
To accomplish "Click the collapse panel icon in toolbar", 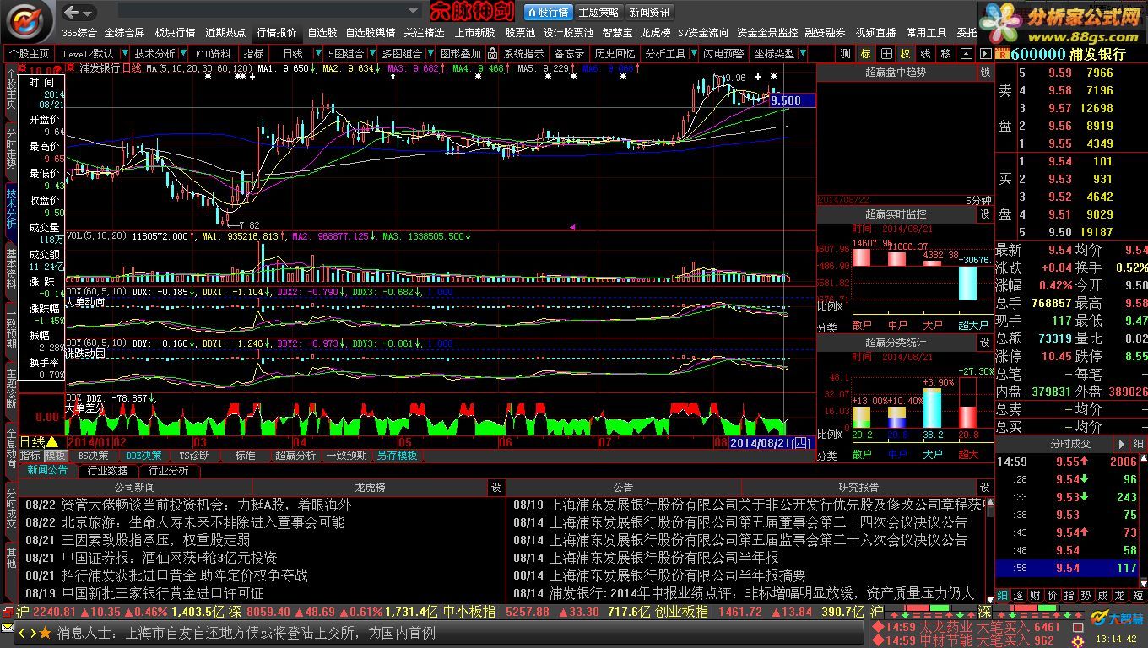I will tap(966, 53).
